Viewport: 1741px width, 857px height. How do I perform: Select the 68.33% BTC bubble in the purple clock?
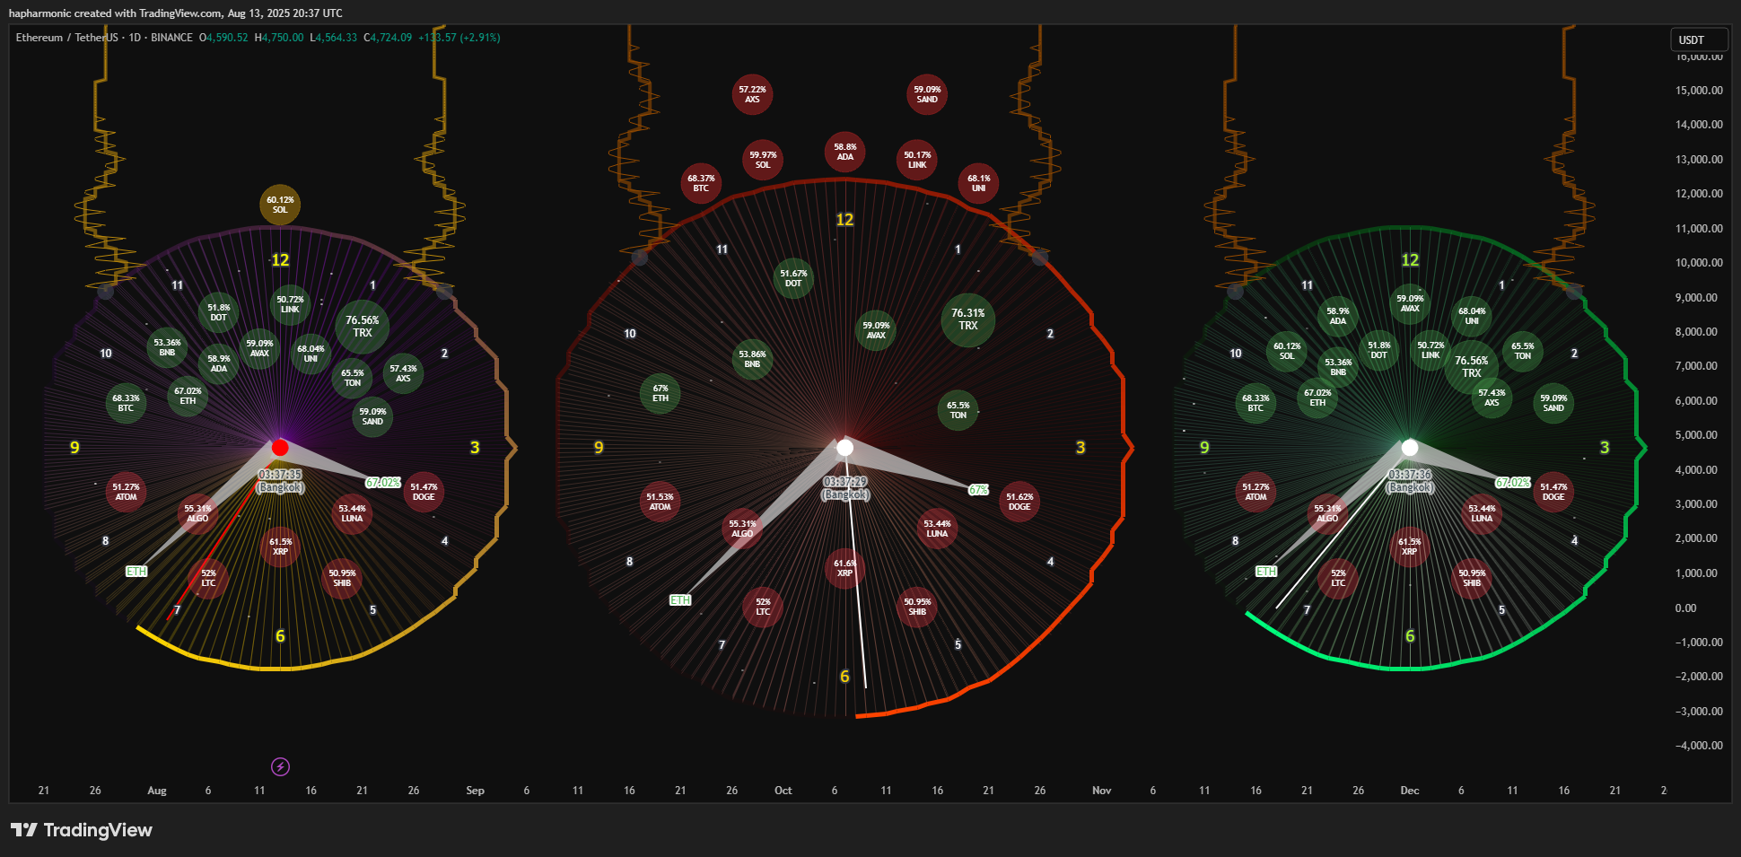click(126, 403)
